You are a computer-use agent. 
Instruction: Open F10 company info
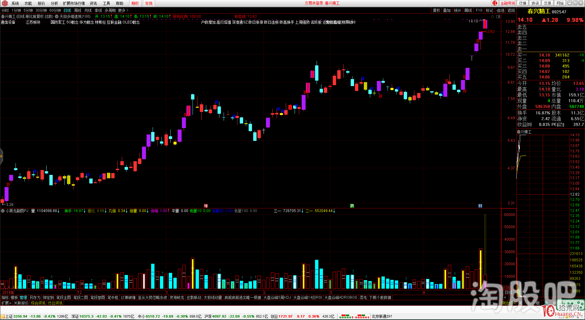pos(479,10)
